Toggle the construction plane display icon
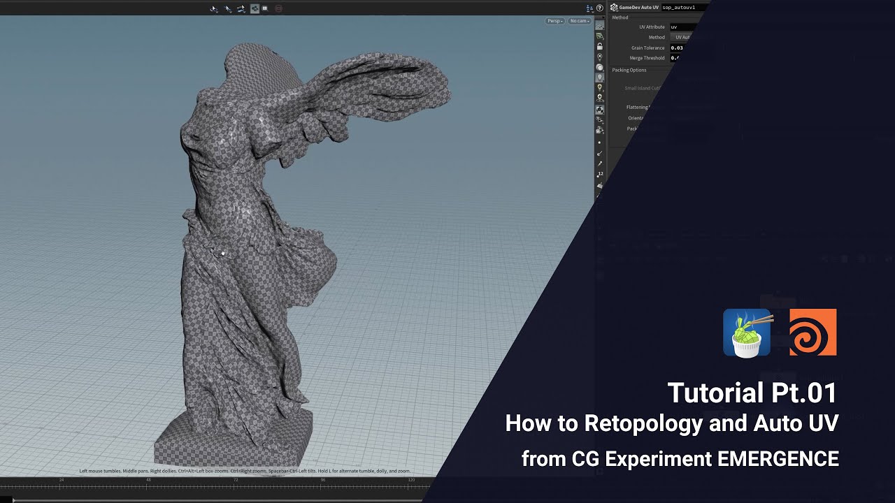Screen dimensions: 895x503 tap(600, 36)
